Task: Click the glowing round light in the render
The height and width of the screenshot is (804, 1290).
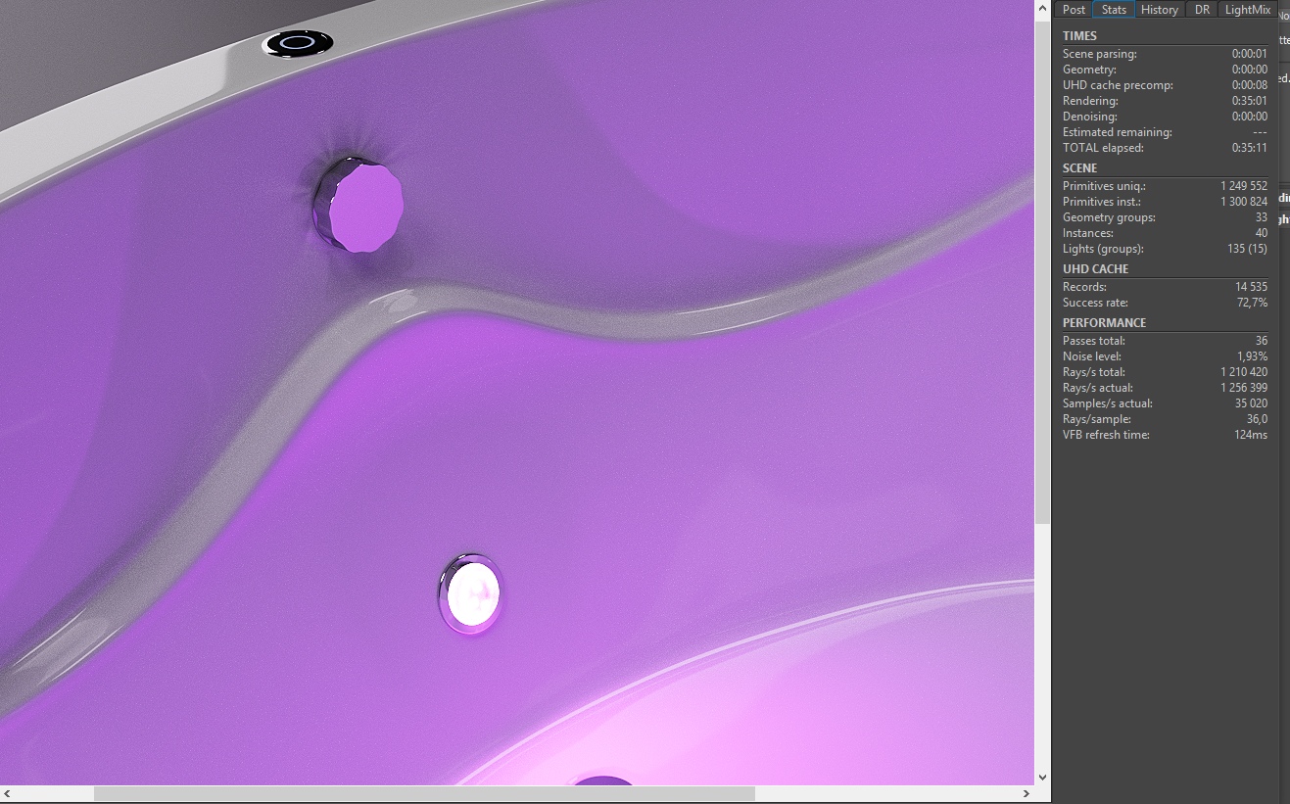Action: point(471,593)
